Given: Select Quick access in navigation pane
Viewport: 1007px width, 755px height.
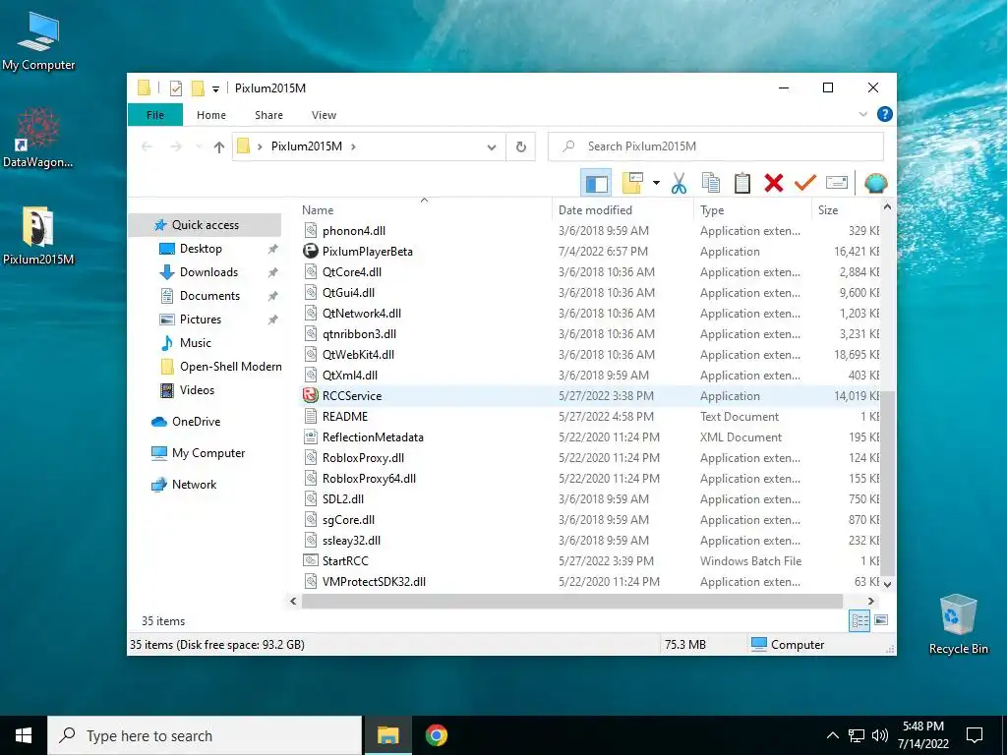Looking at the screenshot, I should (x=205, y=225).
